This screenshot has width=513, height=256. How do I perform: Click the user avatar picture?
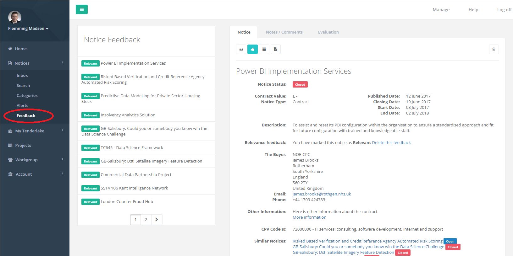coord(14,17)
